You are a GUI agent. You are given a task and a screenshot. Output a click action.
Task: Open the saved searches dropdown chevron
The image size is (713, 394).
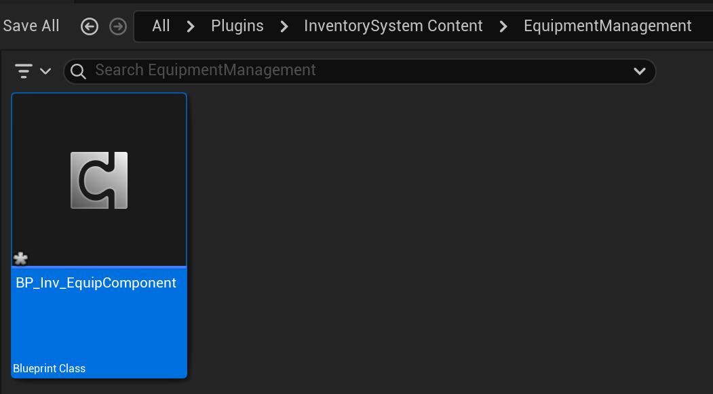tap(639, 71)
